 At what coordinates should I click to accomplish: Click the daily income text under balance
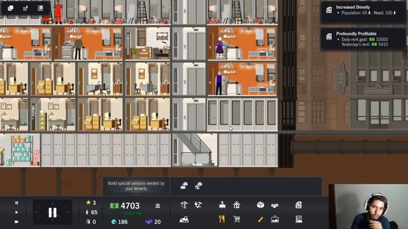[131, 213]
